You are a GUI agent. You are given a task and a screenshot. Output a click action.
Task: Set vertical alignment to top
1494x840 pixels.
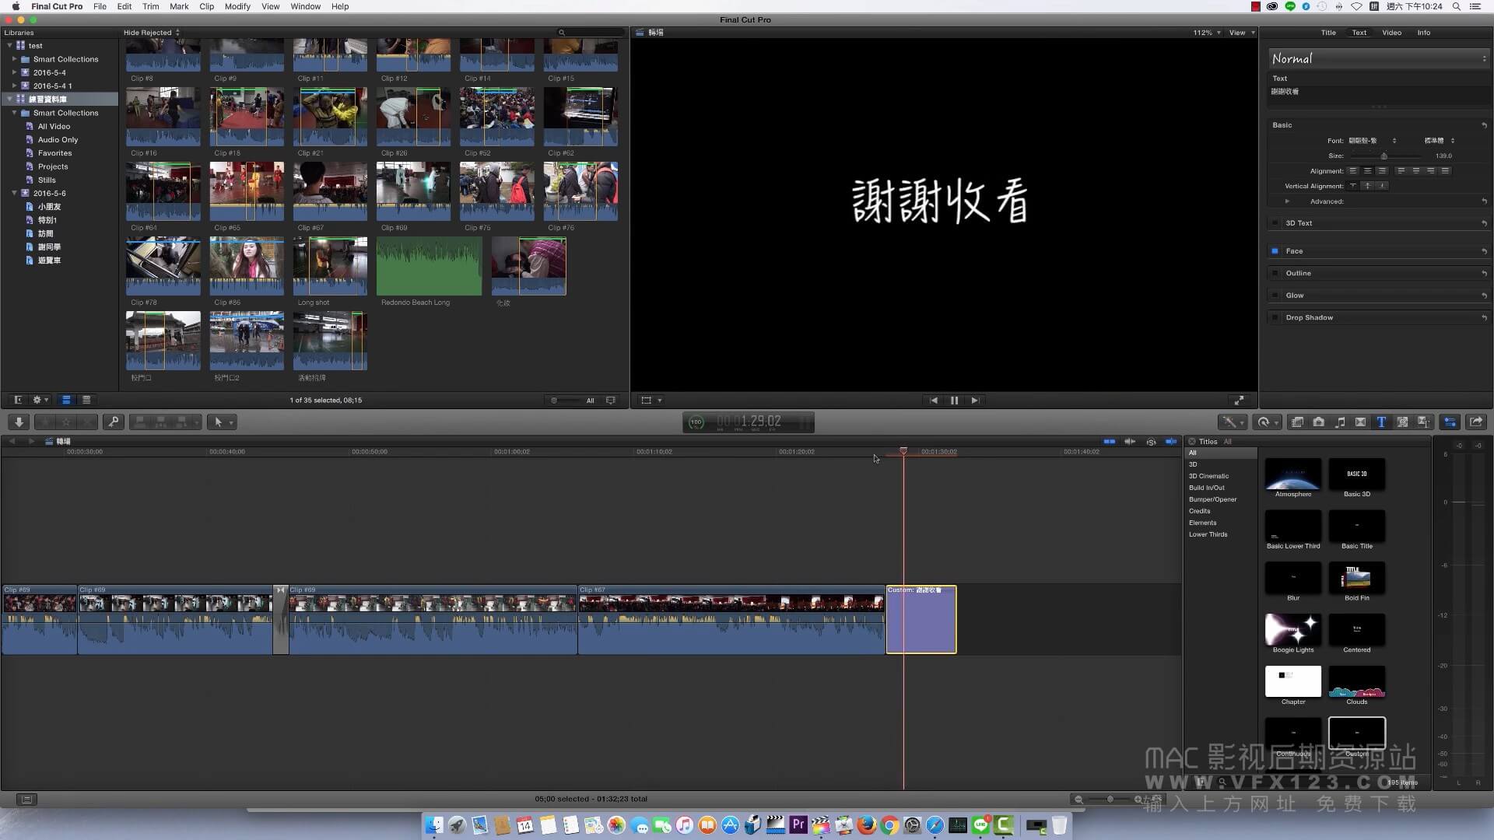[1353, 186]
